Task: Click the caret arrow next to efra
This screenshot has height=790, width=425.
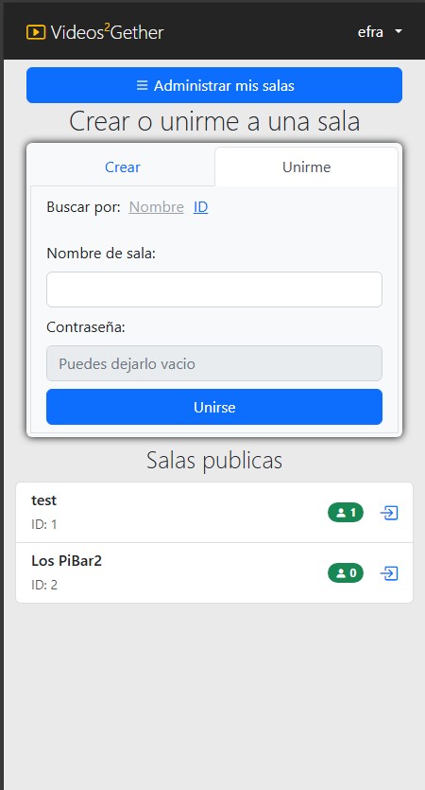Action: (x=399, y=32)
